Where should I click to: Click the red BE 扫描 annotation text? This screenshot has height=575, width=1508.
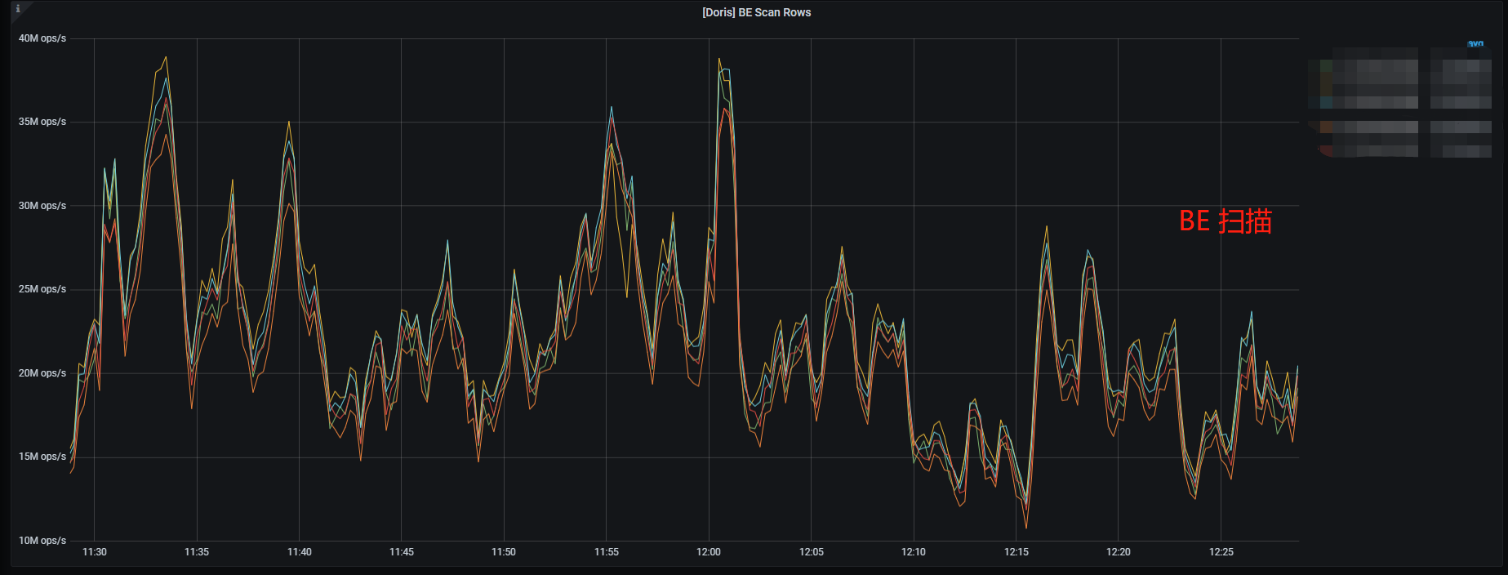click(x=1225, y=221)
